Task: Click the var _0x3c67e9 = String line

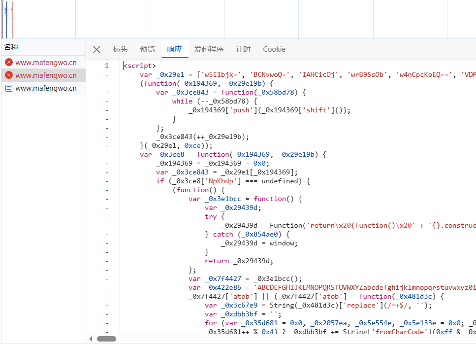Action: click(318, 306)
